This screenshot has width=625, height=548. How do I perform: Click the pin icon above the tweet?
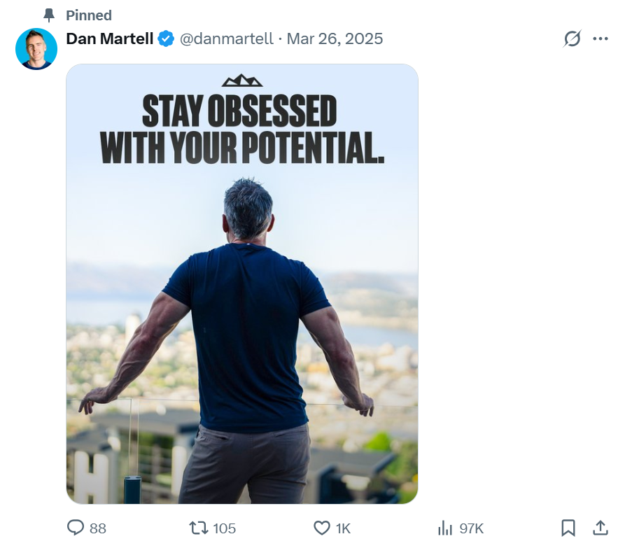pyautogui.click(x=48, y=15)
